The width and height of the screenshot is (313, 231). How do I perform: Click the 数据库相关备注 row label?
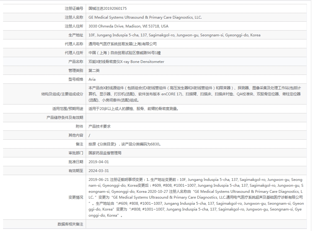tap(70, 224)
